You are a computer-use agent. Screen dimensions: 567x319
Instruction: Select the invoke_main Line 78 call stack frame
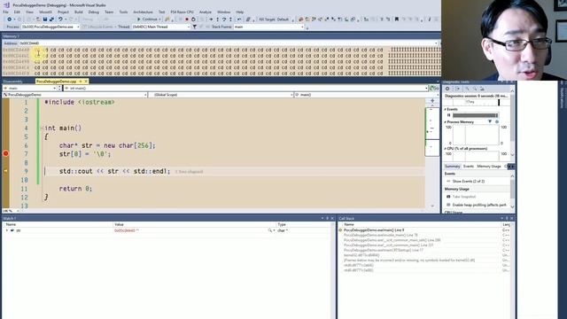coord(380,235)
